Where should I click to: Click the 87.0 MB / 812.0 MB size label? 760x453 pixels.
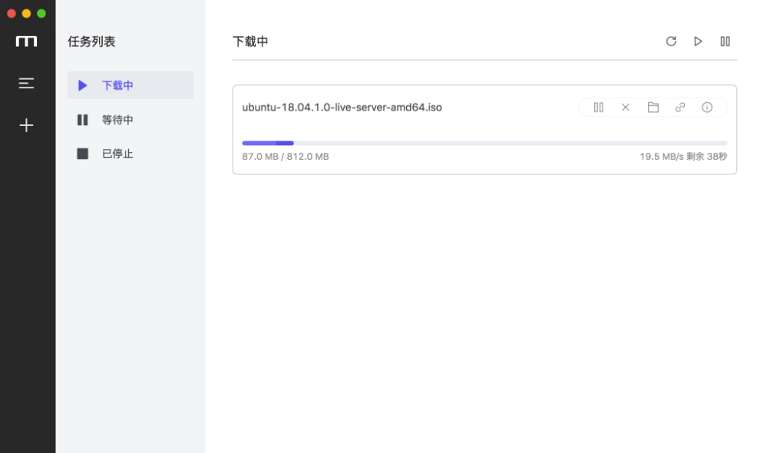pyautogui.click(x=286, y=157)
